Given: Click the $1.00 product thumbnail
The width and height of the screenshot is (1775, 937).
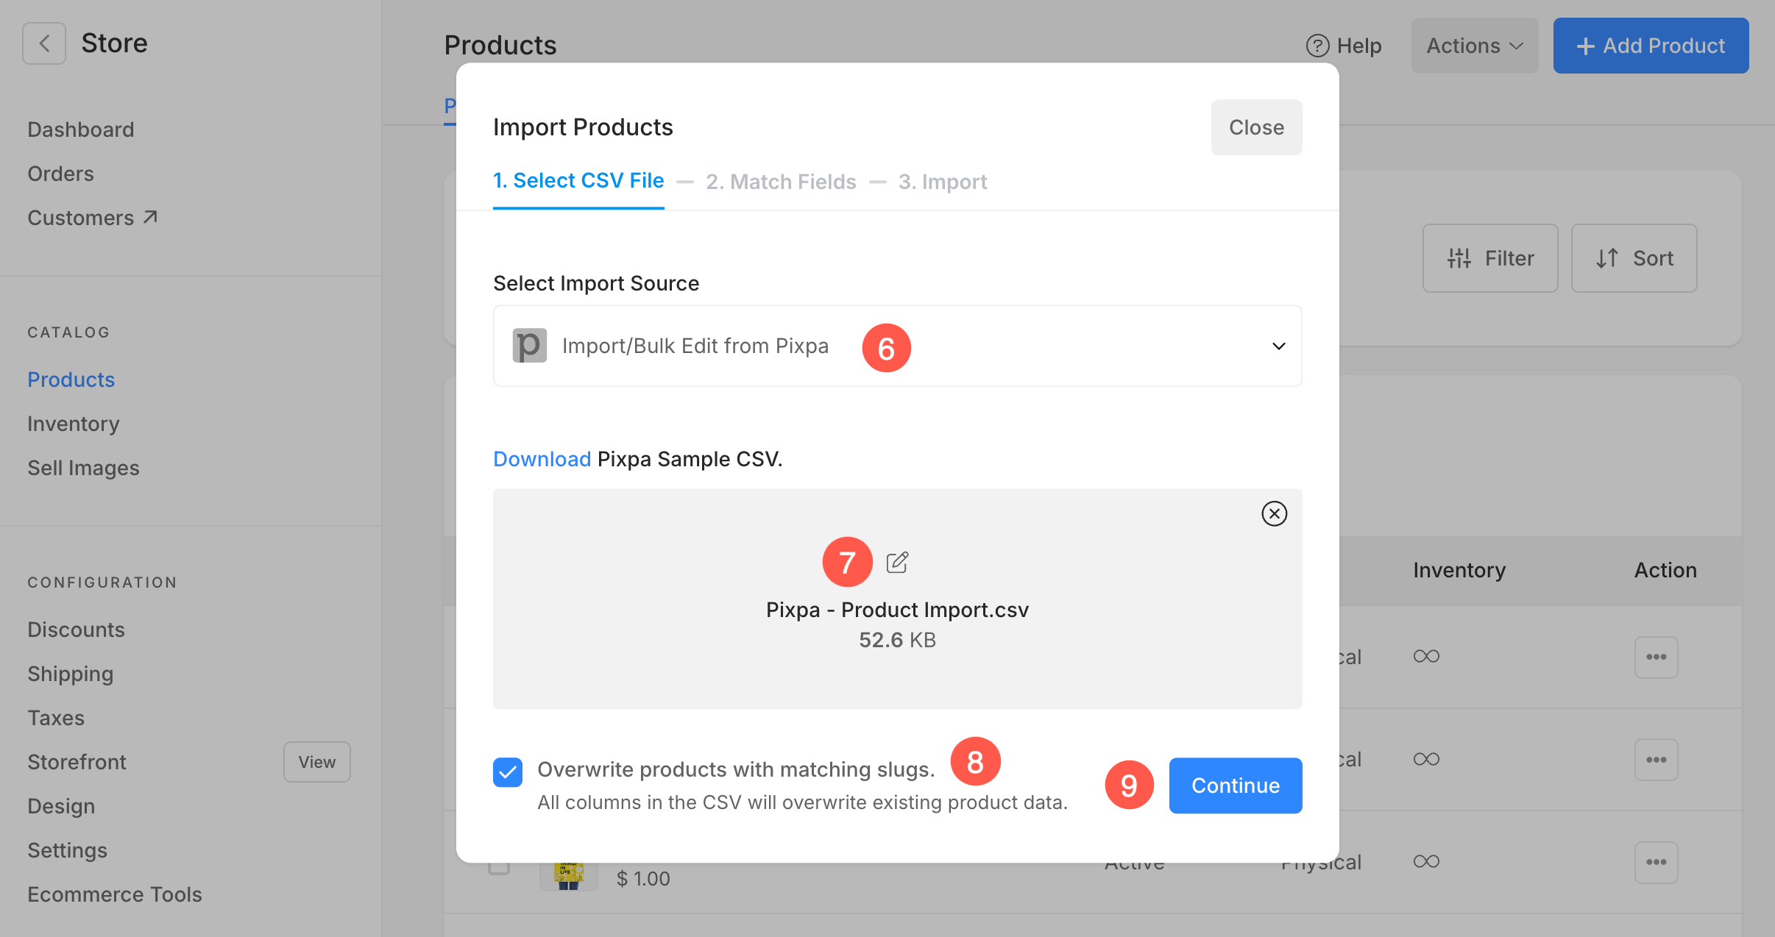Looking at the screenshot, I should (568, 875).
